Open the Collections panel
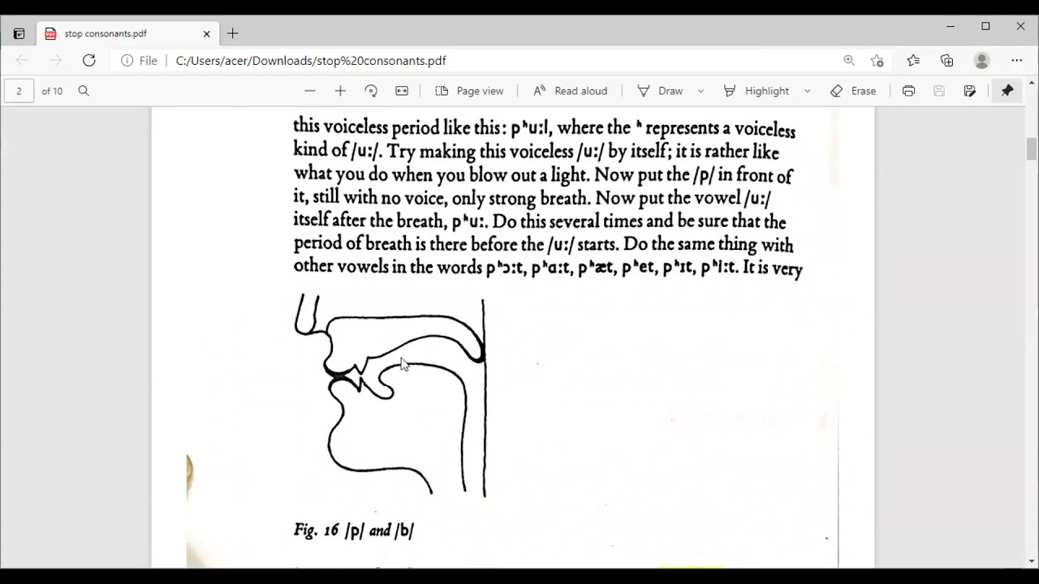This screenshot has height=584, width=1039. pyautogui.click(x=947, y=60)
